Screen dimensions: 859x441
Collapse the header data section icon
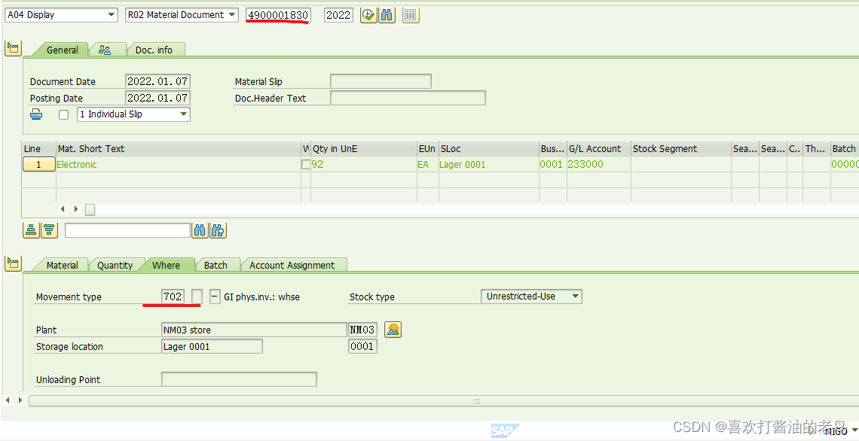[13, 48]
